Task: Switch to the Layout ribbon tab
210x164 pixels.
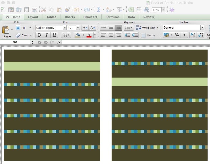Action: coord(33,17)
